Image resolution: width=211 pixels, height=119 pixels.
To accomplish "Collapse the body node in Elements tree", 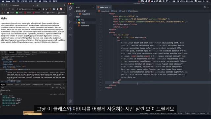I will (x=2, y=66).
